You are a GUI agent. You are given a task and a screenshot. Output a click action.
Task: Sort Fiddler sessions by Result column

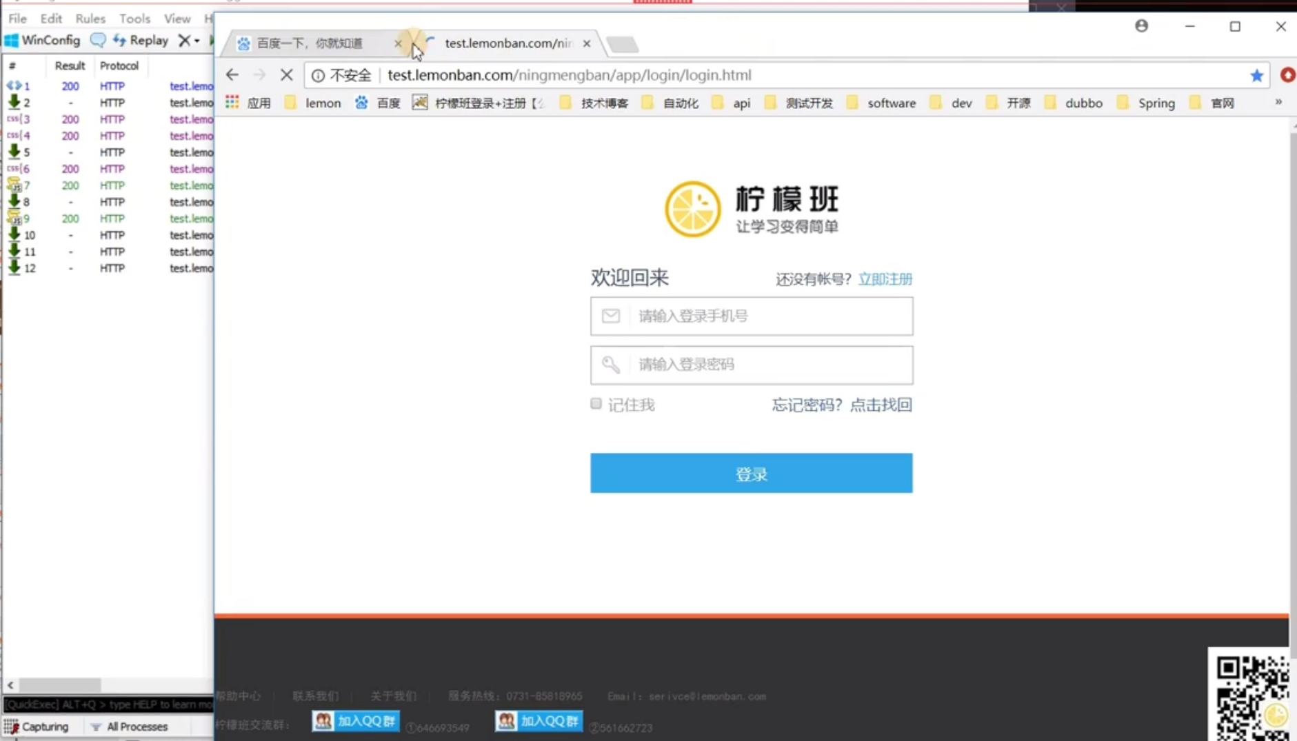(70, 65)
